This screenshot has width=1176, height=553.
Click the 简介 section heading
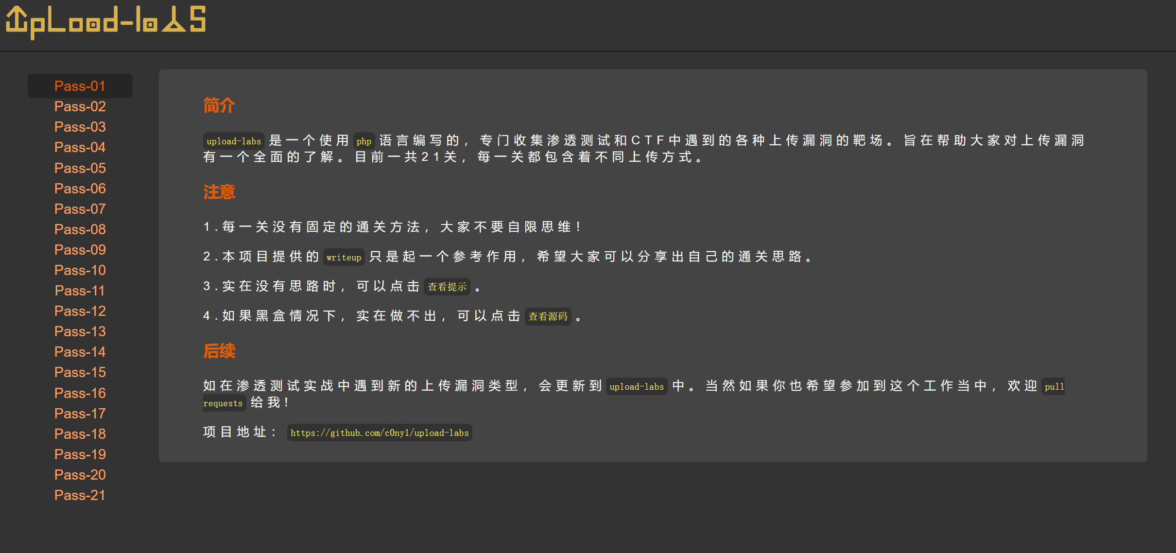[219, 105]
